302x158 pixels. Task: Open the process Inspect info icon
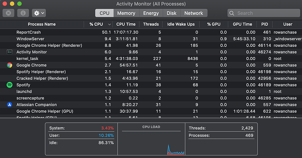(23, 13)
